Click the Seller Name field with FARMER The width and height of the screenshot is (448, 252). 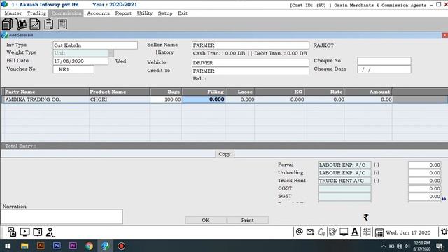click(251, 45)
